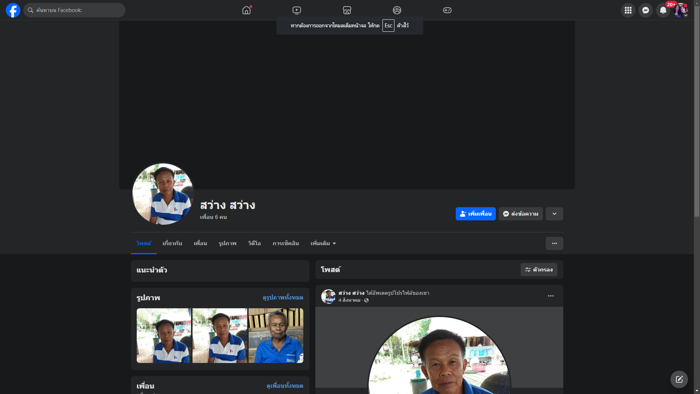The image size is (700, 394).
Task: Expand the เพิ่มเติม tab dropdown
Action: click(323, 243)
